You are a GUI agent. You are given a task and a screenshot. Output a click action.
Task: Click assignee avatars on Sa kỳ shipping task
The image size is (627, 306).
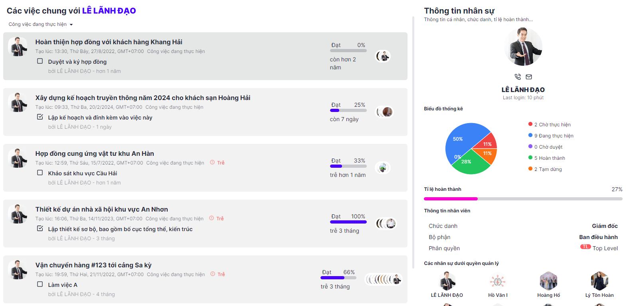pyautogui.click(x=384, y=279)
